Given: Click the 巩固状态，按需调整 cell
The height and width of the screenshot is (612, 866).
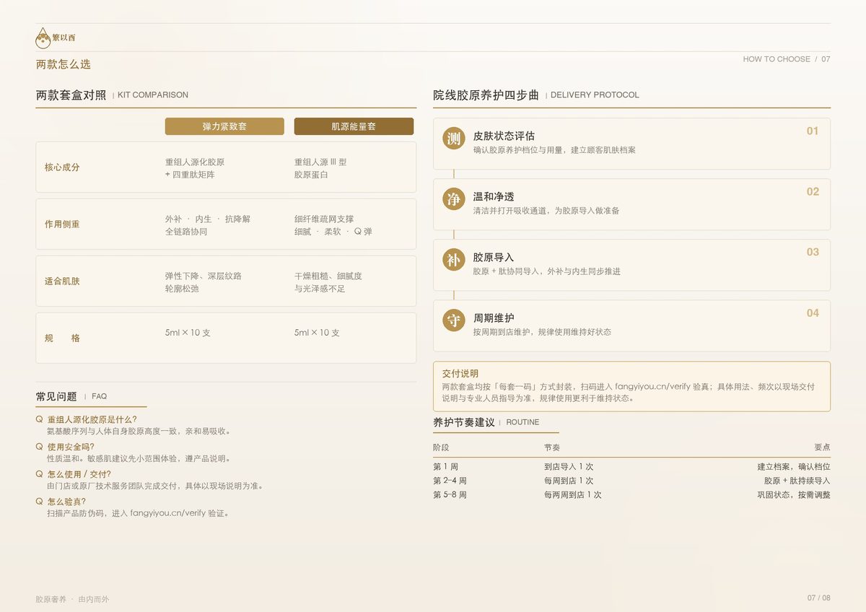Looking at the screenshot, I should pos(794,495).
